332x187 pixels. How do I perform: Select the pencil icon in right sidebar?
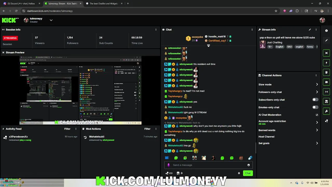click(x=327, y=40)
